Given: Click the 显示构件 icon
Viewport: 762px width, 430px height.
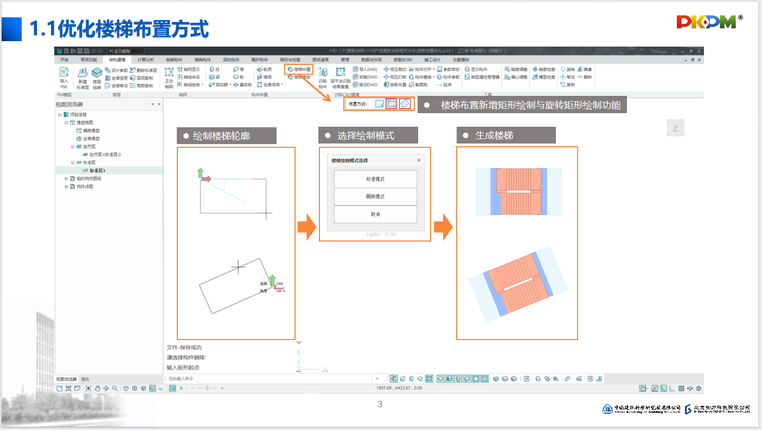Looking at the screenshot, I should click(x=476, y=69).
